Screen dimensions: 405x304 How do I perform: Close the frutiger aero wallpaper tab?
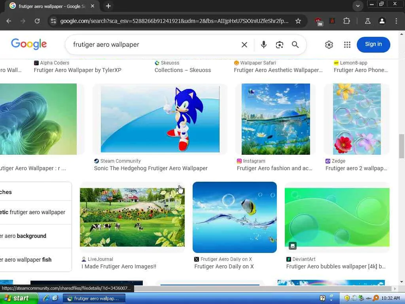coord(93,6)
